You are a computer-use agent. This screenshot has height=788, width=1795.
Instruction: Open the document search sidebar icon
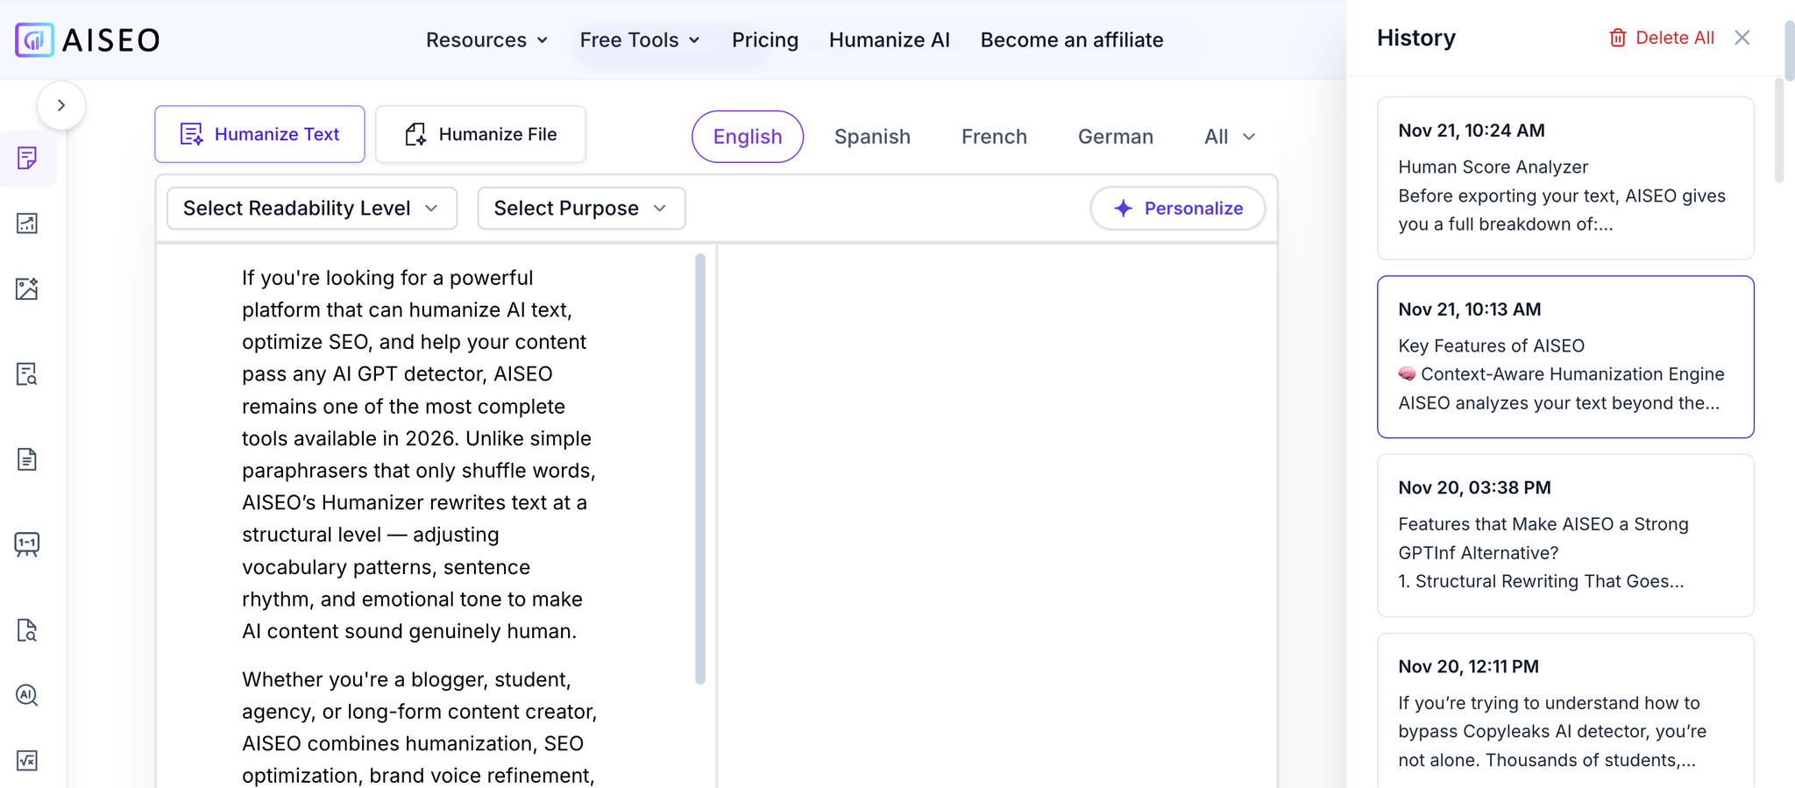(x=27, y=374)
